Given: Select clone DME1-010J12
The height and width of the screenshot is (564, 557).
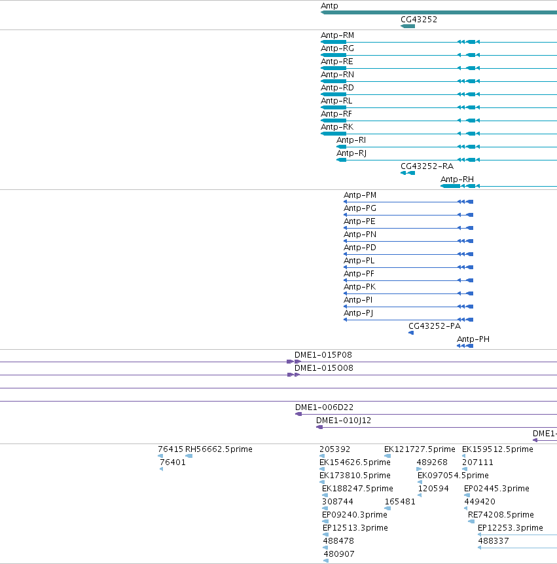Looking at the screenshot, I should coord(344,421).
